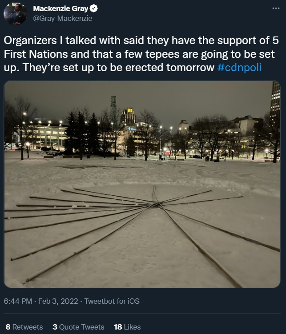Click the verified badge next to Mackenzie Gray
The image size is (286, 334).
[x=94, y=8]
